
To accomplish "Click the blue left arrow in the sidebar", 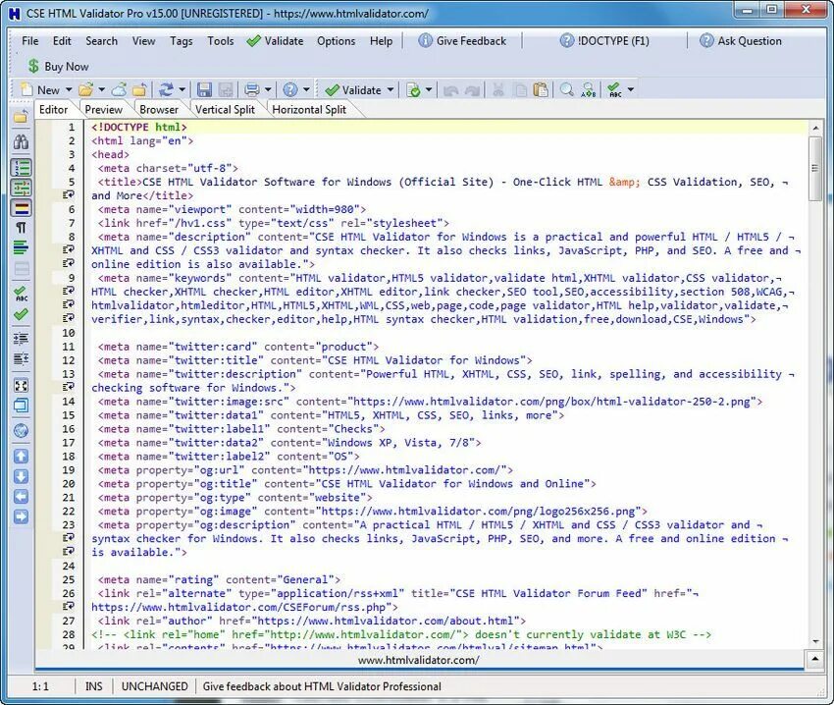I will pos(22,497).
